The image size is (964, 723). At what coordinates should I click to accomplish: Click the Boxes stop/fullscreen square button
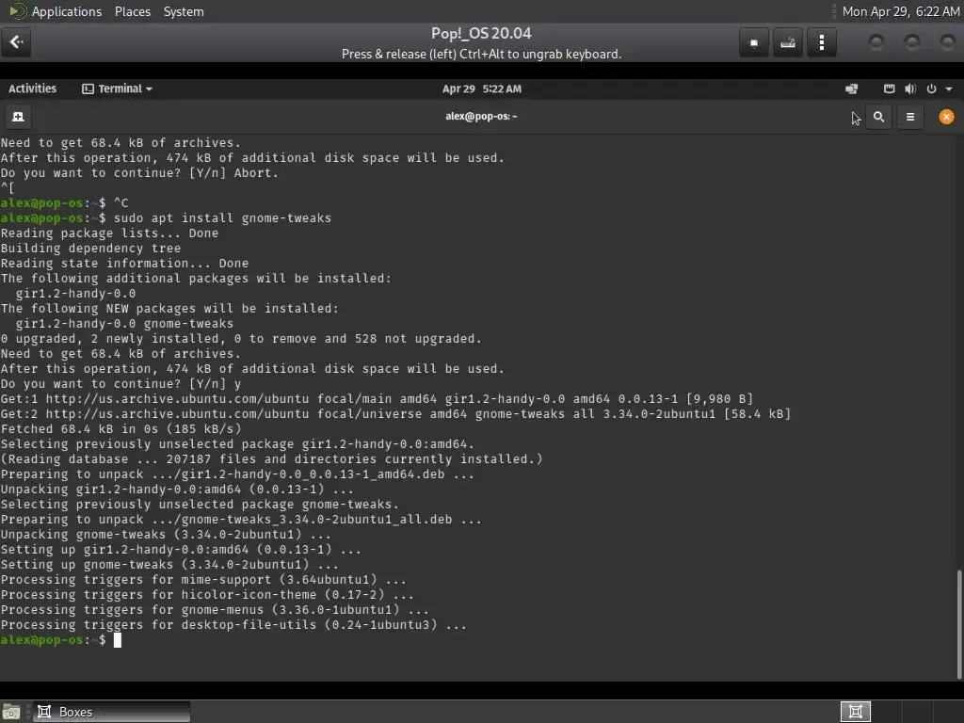pyautogui.click(x=754, y=42)
